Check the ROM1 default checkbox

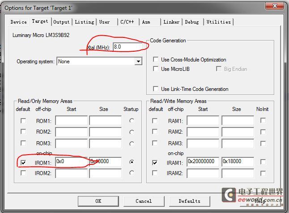23,121
